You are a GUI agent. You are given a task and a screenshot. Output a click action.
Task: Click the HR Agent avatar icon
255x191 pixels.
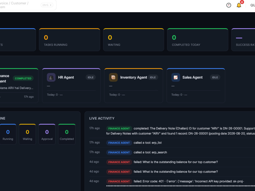[51, 77]
